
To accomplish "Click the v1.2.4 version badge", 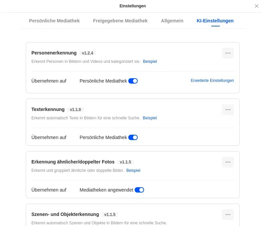I will point(88,53).
